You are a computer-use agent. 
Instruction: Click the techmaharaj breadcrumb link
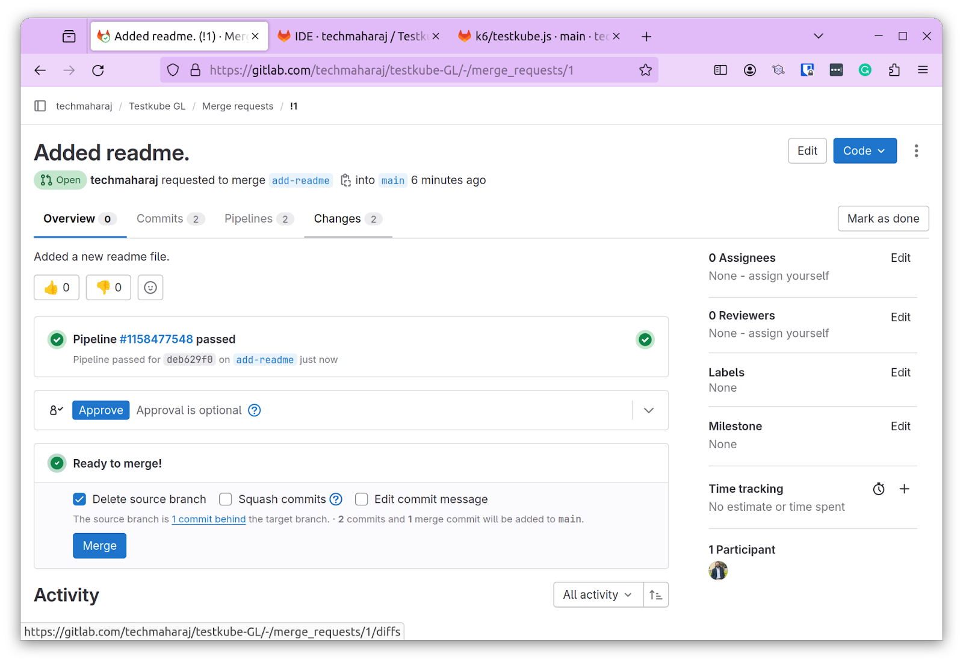[x=84, y=106]
